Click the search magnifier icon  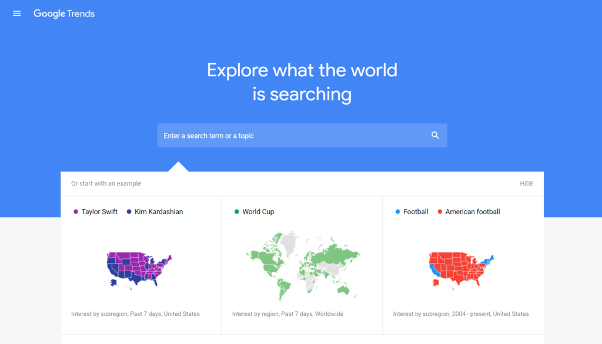(x=435, y=136)
